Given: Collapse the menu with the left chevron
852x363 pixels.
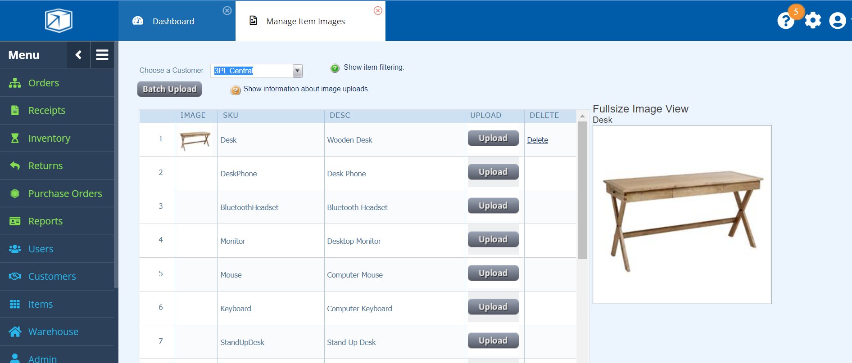Looking at the screenshot, I should 78,55.
